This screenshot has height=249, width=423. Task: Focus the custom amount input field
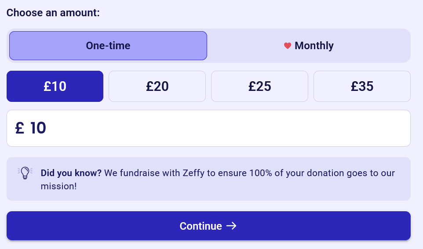point(220,128)
